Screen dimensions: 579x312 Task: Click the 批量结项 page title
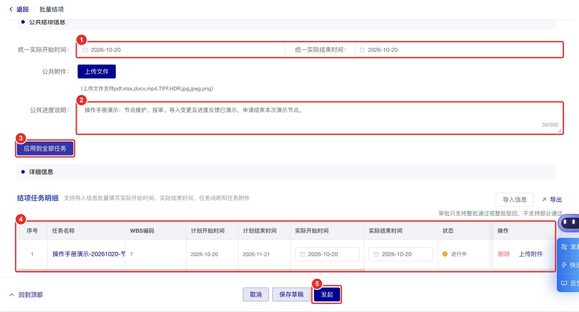(x=52, y=9)
